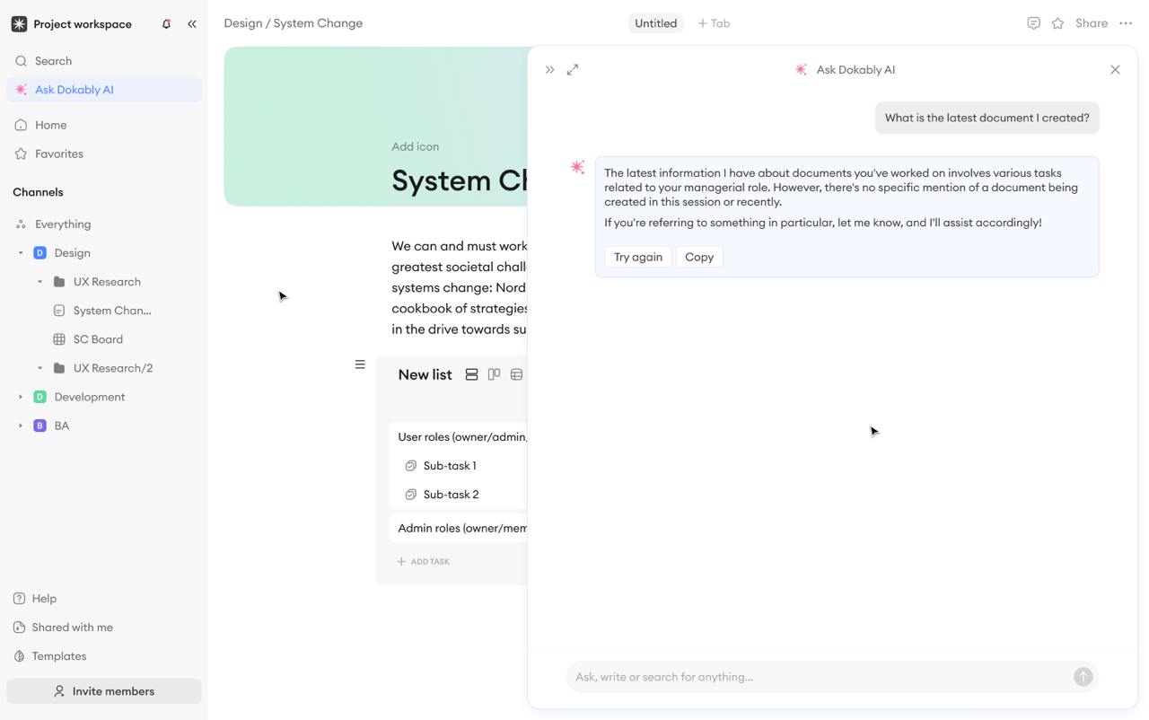Click the New list title
The image size is (1149, 720).
click(x=425, y=374)
